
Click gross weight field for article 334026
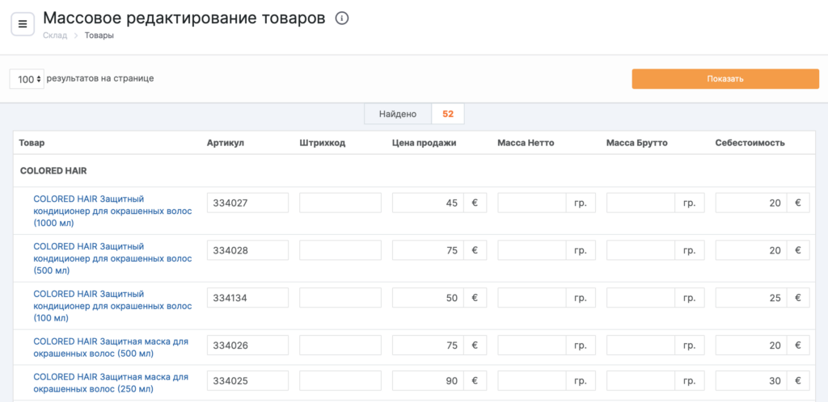coord(640,345)
